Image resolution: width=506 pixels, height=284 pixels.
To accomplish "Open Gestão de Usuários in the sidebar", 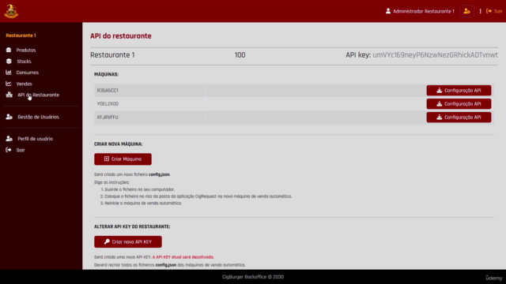I will point(38,118).
